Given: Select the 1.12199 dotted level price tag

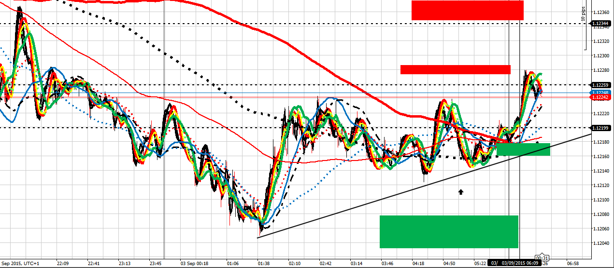Looking at the screenshot, I should click(x=601, y=128).
